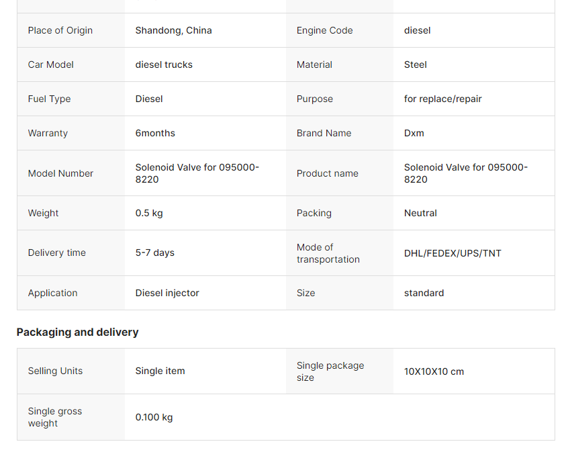This screenshot has height=450, width=568.
Task: Click the Model Number value text
Action: pyautogui.click(x=197, y=173)
